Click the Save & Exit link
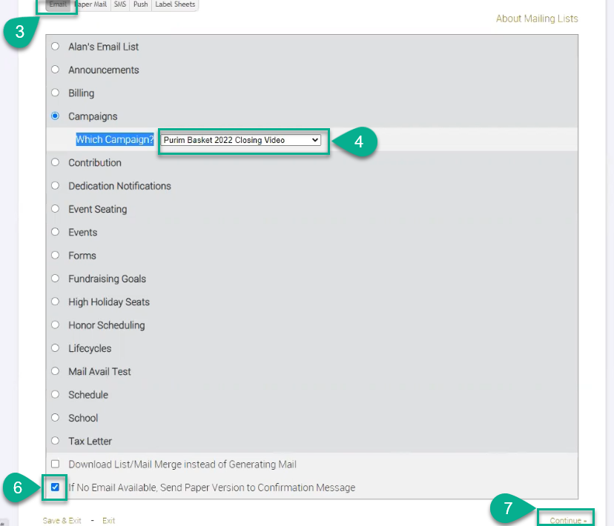Screen dimensions: 614x526 click(62, 521)
